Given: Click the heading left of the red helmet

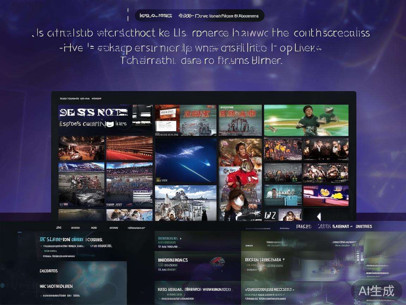Looking at the screenshot, I should coord(173,260).
